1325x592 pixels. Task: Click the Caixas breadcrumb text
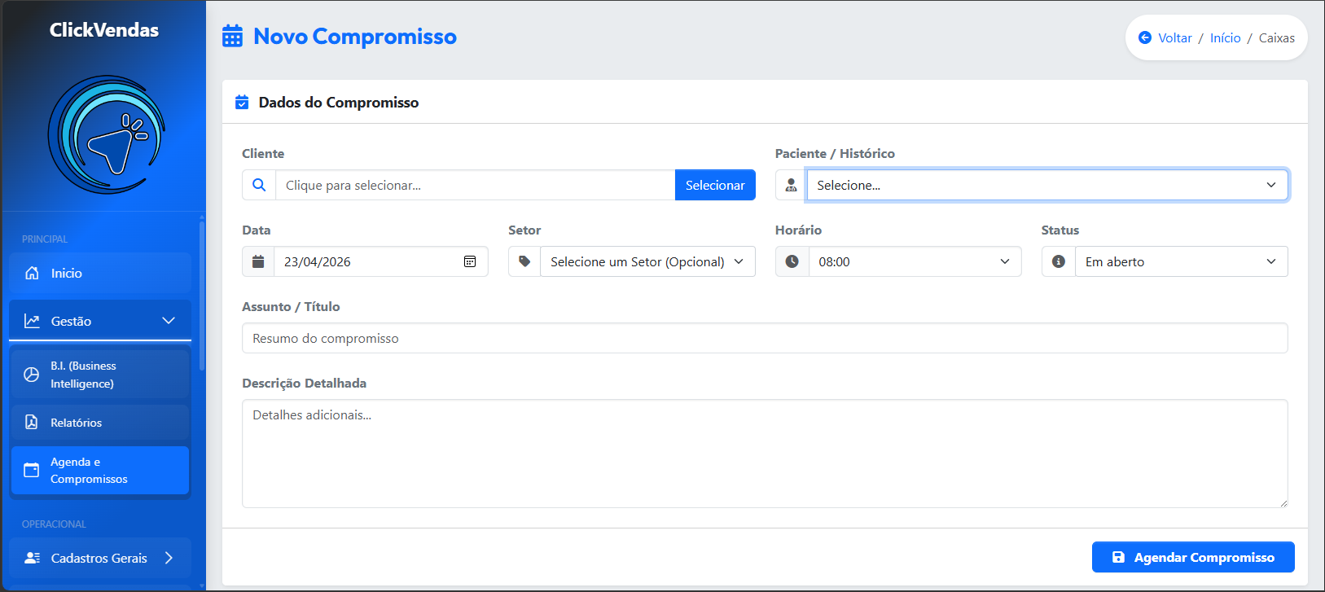[x=1276, y=37]
